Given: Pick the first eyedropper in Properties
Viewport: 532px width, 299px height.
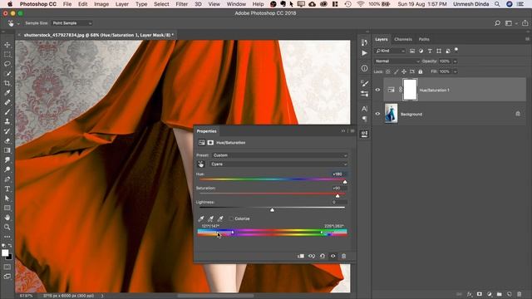Looking at the screenshot, I should click(201, 218).
